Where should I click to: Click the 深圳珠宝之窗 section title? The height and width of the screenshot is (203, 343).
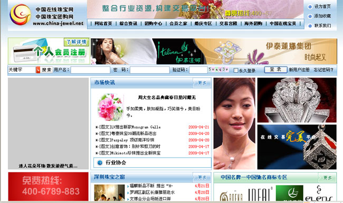point(109,177)
